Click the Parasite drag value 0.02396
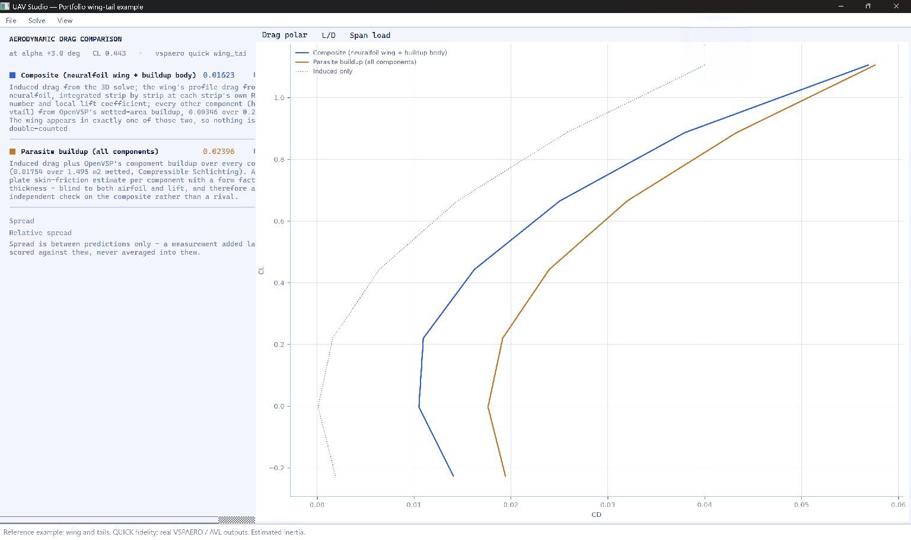The image size is (911, 540). (x=219, y=152)
